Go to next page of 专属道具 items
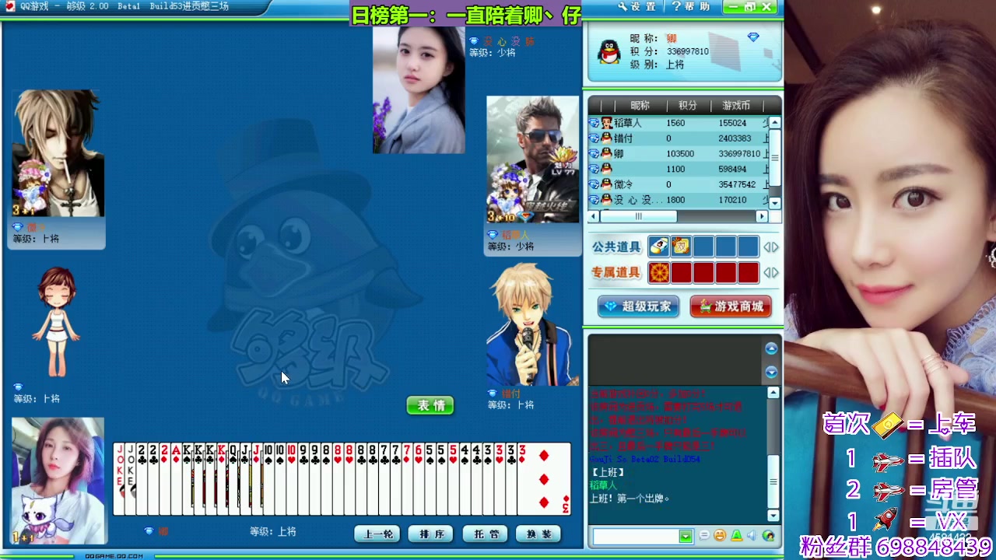Screen dimensions: 996x560 click(x=774, y=273)
